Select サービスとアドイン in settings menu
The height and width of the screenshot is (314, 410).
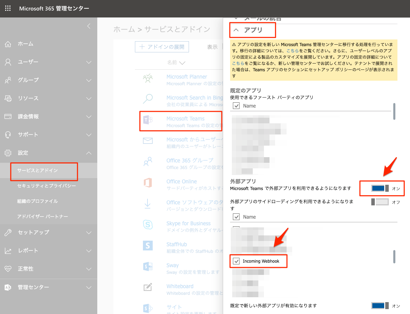(38, 170)
